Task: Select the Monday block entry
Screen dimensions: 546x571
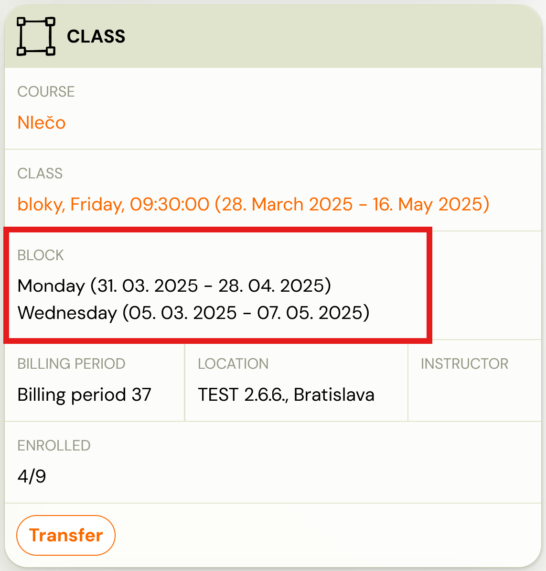Action: 174,285
